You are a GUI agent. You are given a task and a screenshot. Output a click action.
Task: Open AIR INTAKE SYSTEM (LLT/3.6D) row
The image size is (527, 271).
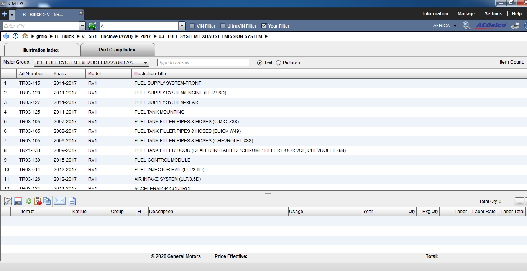264,179
